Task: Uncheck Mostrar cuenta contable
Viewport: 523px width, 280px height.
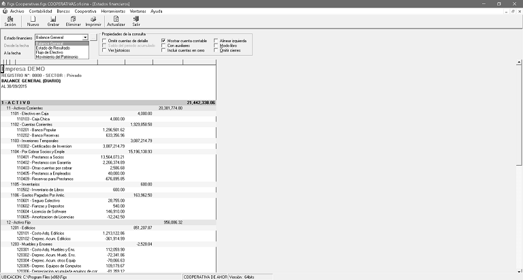Action: pos(163,41)
